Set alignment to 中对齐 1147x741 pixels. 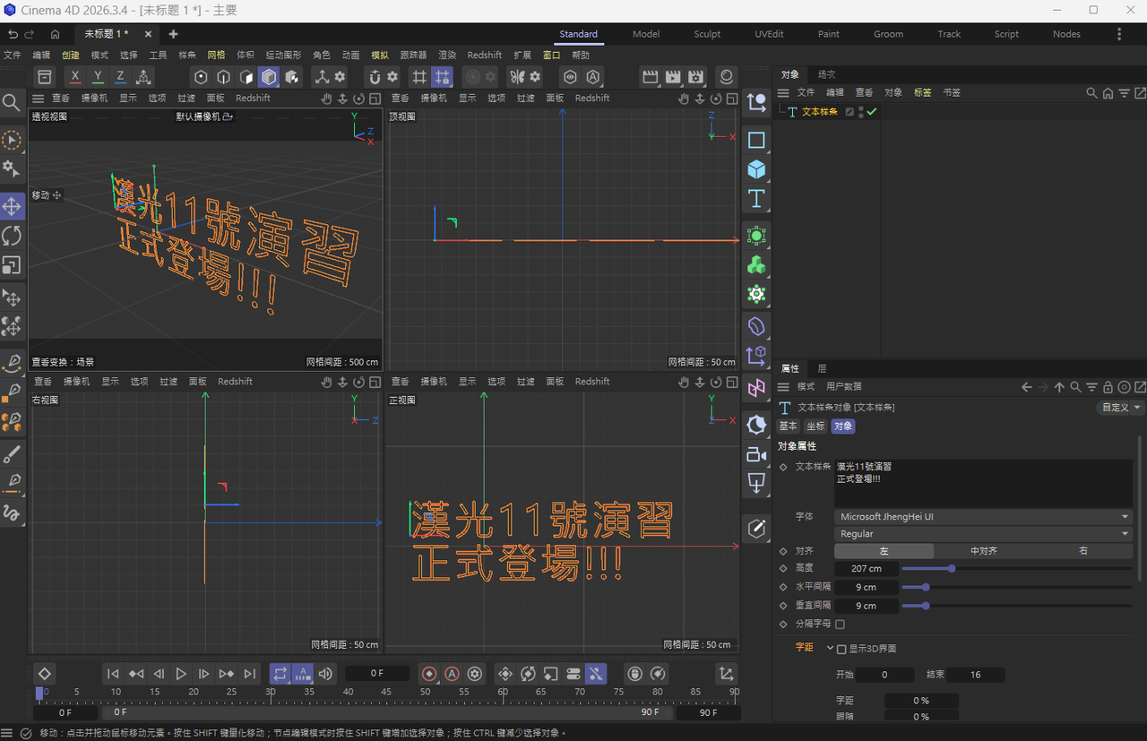pos(983,551)
